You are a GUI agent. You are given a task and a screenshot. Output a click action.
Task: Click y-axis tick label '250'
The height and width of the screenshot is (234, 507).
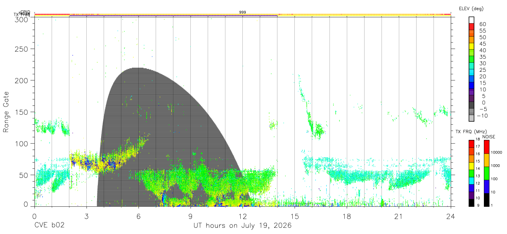(21, 49)
